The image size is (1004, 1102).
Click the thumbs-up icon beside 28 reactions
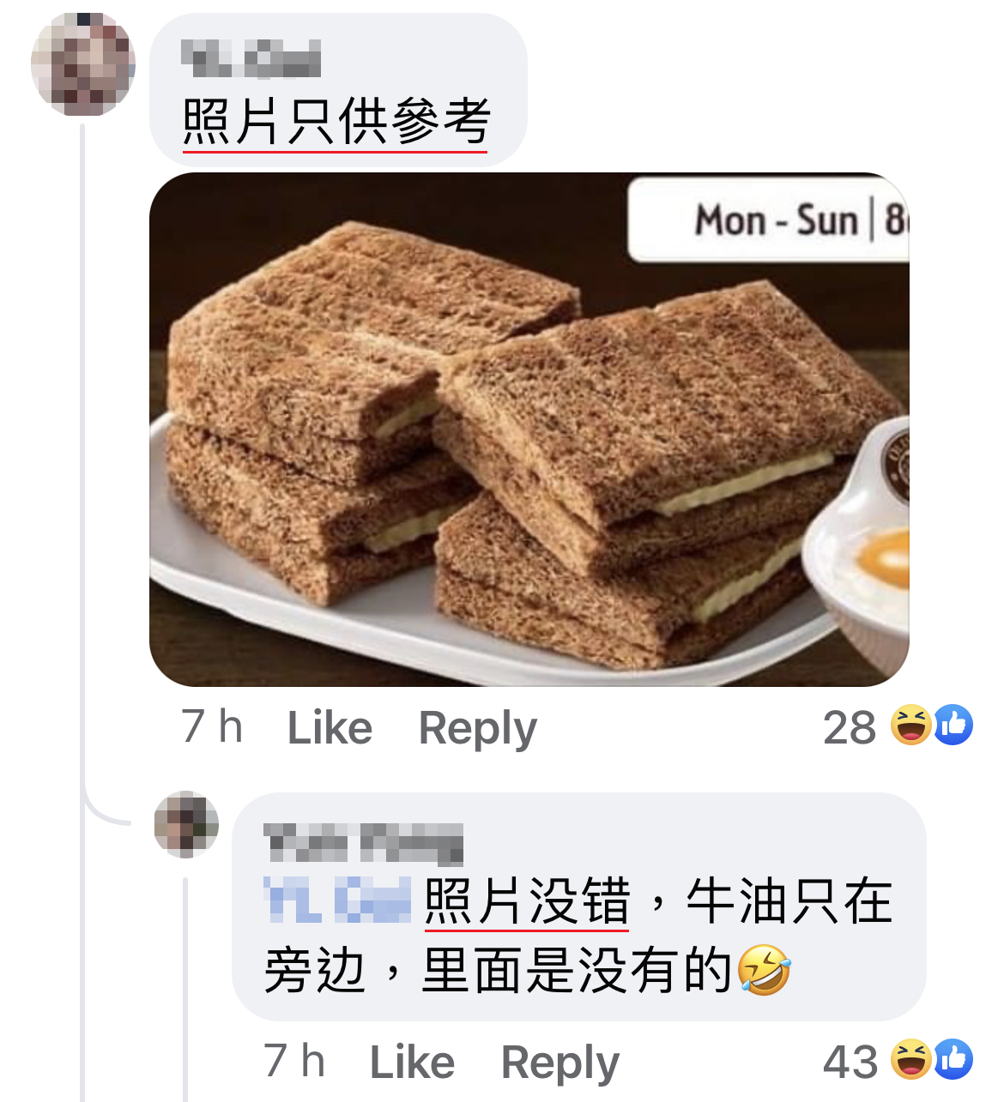click(x=953, y=726)
